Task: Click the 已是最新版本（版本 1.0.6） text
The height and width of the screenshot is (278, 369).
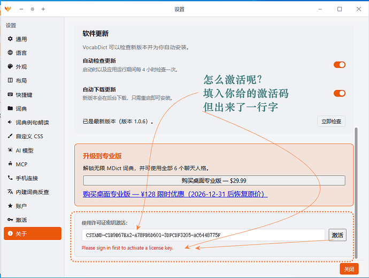Action: click(118, 122)
